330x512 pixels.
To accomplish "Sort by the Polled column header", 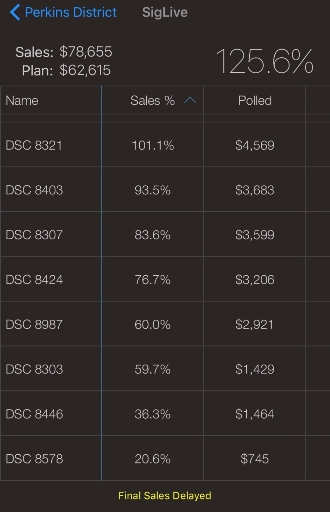I will pos(255,100).
